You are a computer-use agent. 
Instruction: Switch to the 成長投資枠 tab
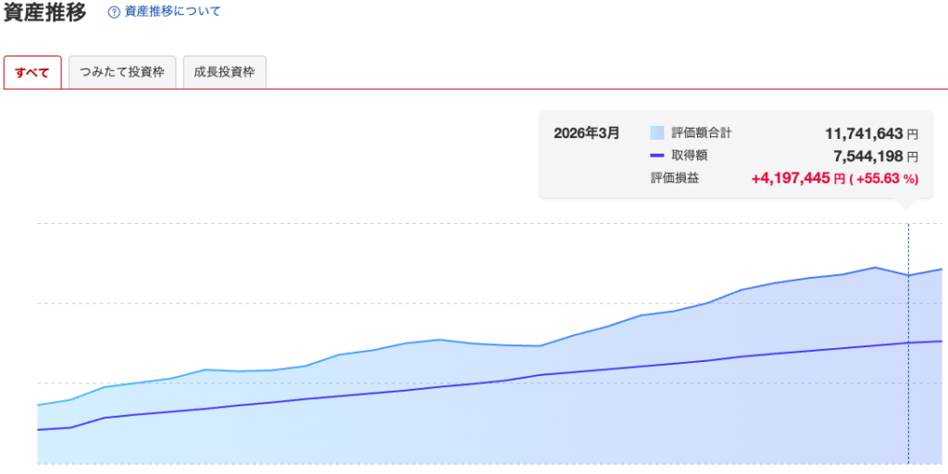(225, 72)
